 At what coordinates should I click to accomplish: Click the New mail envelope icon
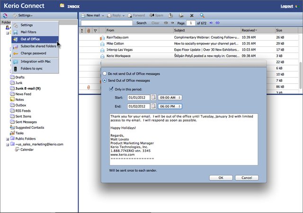click(x=83, y=16)
